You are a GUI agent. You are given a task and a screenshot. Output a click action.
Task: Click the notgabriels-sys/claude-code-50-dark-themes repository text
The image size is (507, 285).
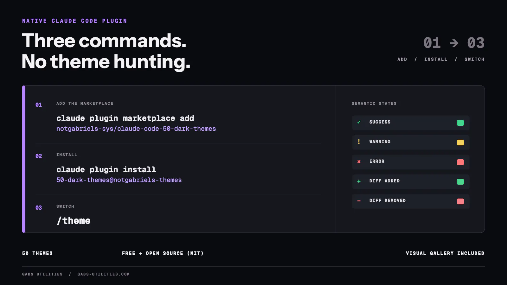(x=136, y=129)
